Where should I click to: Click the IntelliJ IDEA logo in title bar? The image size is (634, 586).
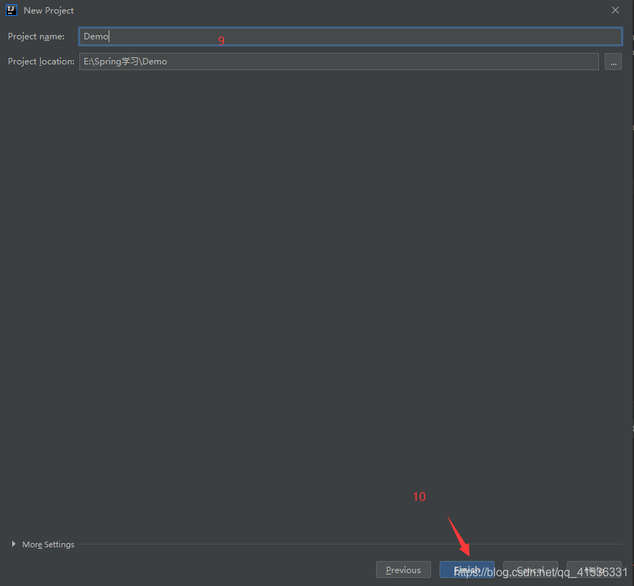pyautogui.click(x=11, y=10)
